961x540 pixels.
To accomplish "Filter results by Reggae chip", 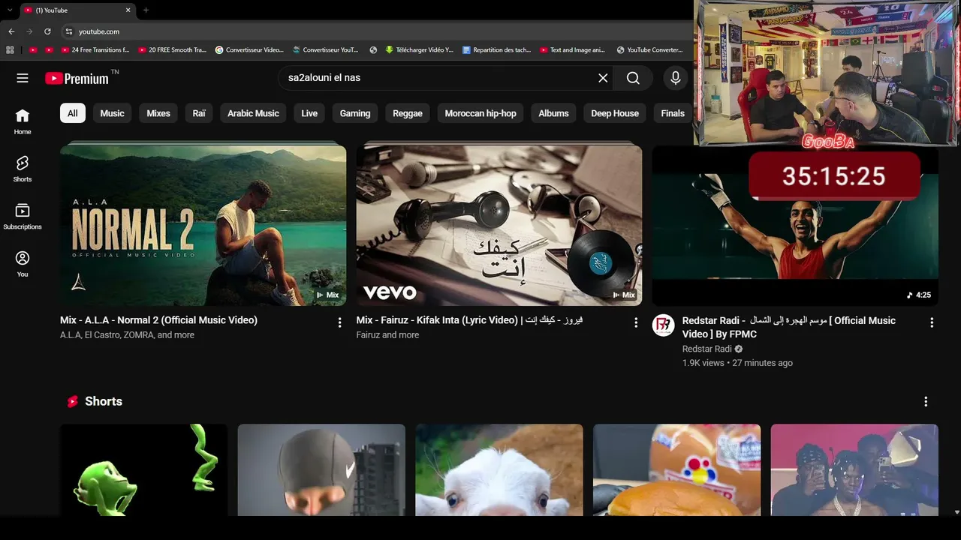I will click(408, 113).
